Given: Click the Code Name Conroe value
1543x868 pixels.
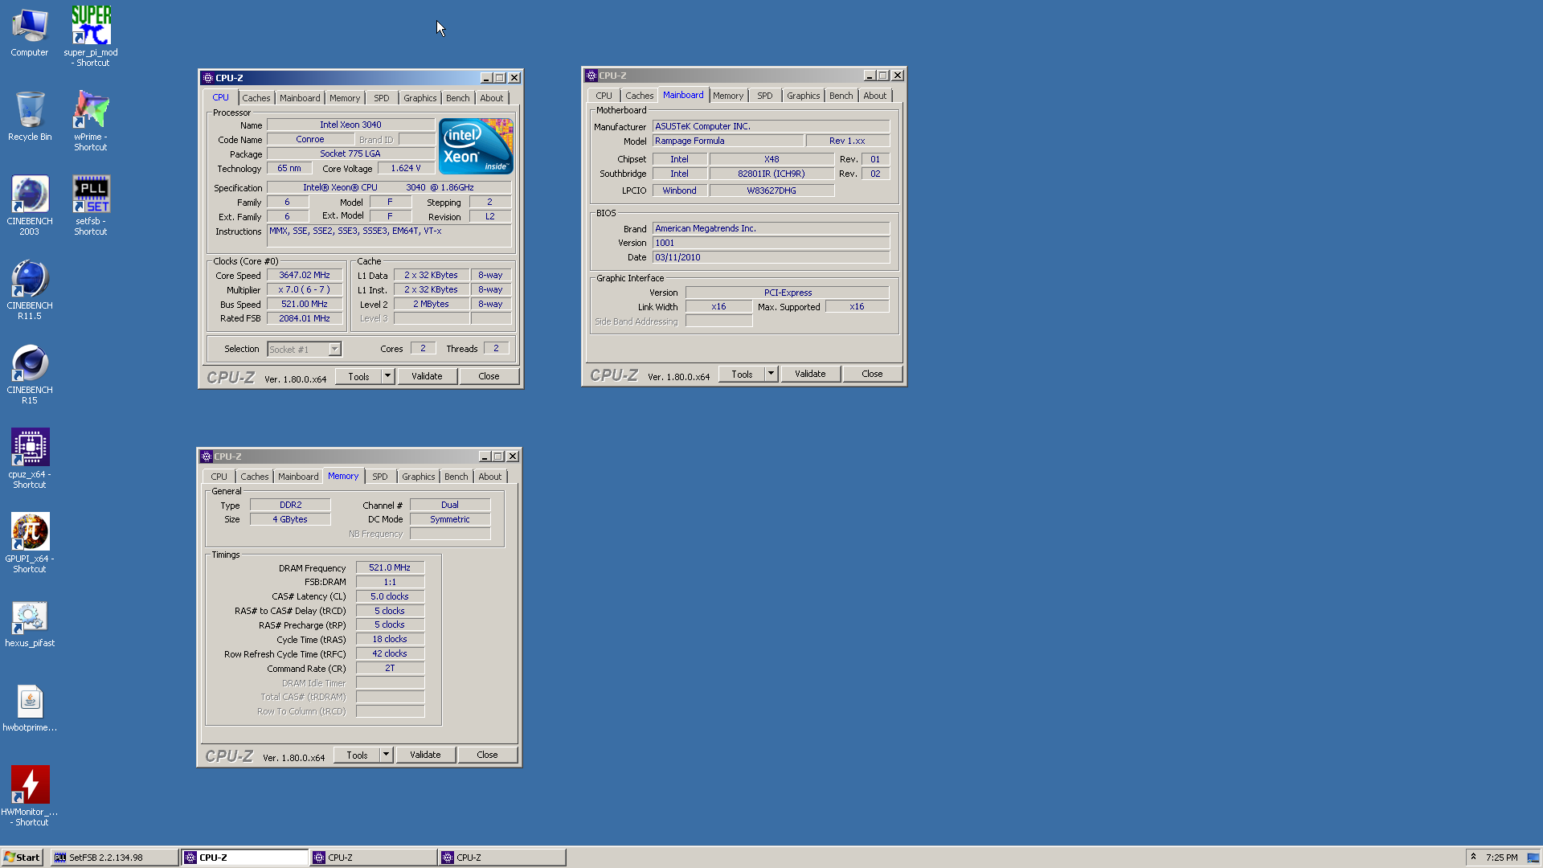Looking at the screenshot, I should pos(310,139).
